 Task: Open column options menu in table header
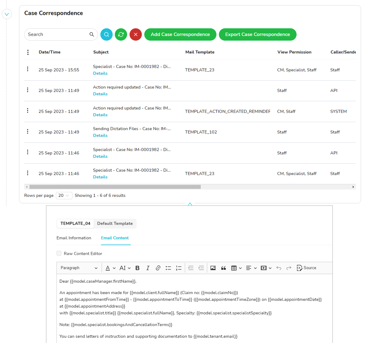[28, 52]
